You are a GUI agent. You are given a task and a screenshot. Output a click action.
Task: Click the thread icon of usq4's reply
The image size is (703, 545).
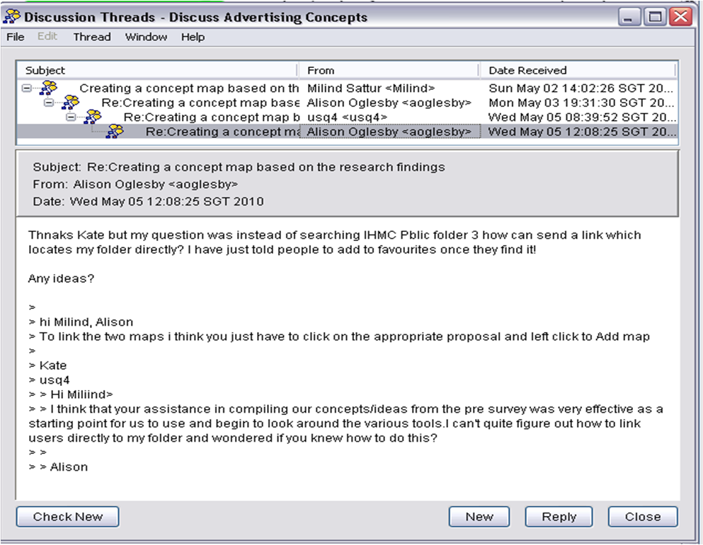coord(93,117)
